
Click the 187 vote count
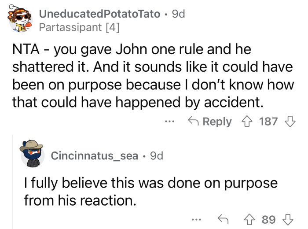(x=268, y=122)
